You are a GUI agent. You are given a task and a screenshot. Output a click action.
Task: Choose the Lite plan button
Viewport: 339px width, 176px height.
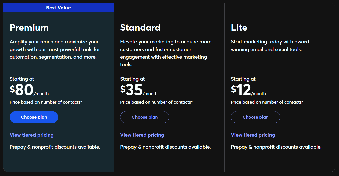click(255, 117)
